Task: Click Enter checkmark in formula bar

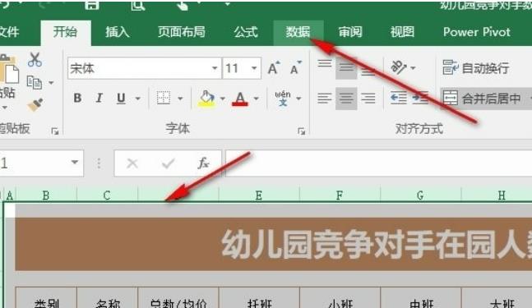Action: pos(168,163)
